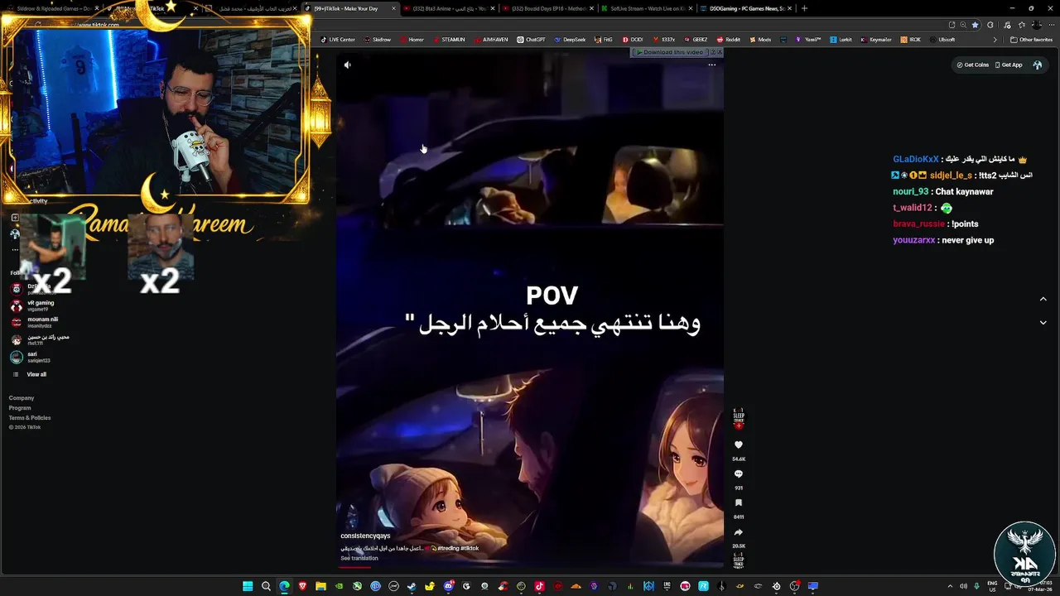The height and width of the screenshot is (596, 1060).
Task: Switch to the Skidrow & Reloaded Games tab
Action: (54, 8)
